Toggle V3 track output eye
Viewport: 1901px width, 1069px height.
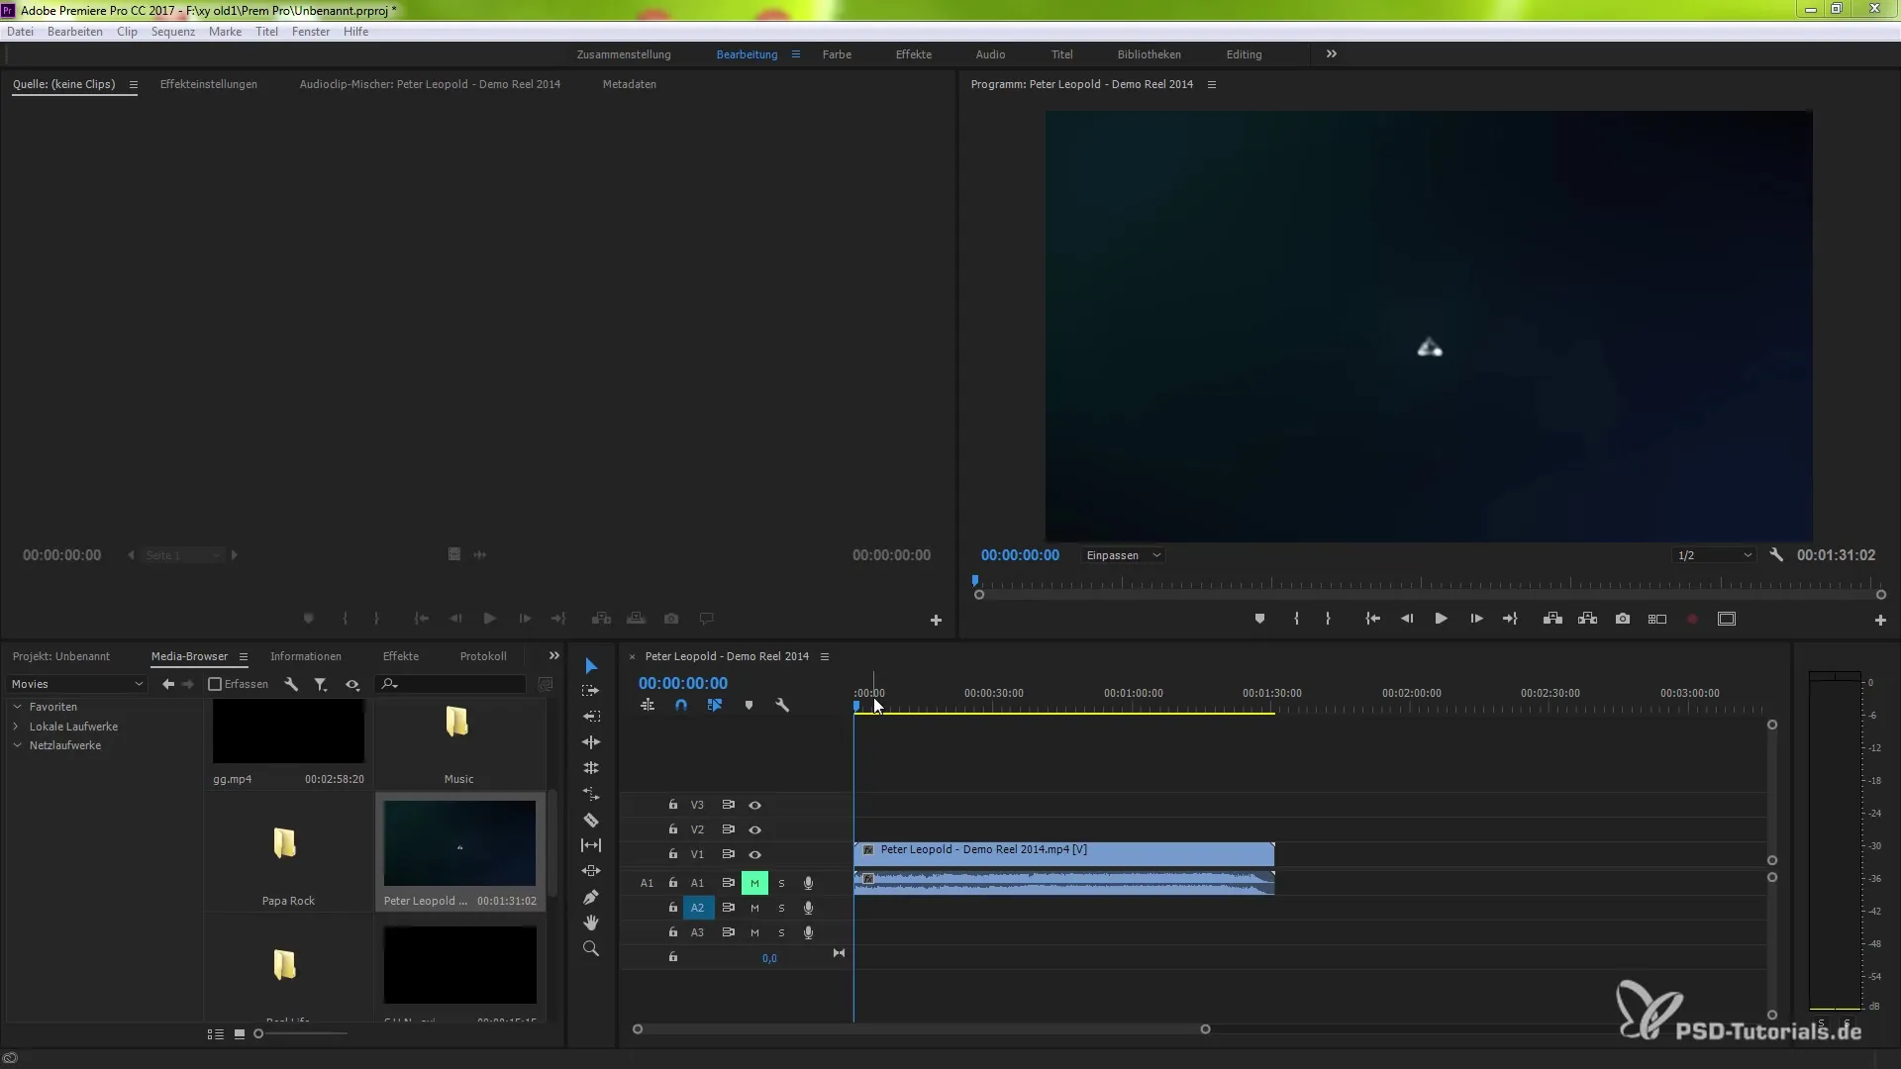(x=755, y=806)
